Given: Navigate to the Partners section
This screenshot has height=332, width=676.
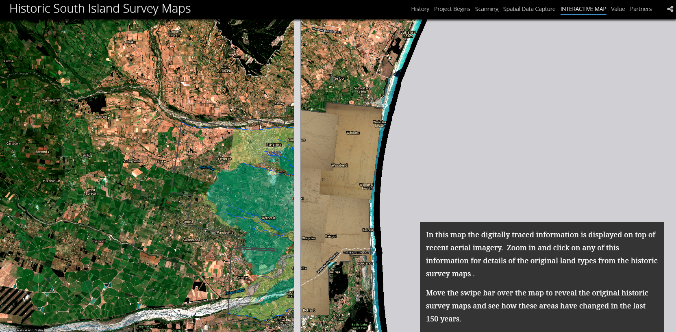Looking at the screenshot, I should point(641,9).
